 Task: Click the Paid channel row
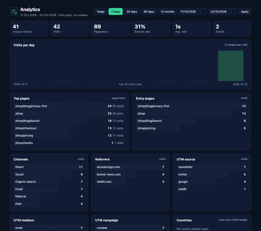(49, 204)
